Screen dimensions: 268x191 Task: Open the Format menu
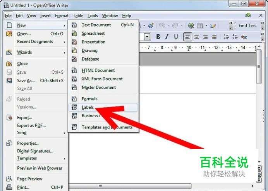[x=62, y=16]
